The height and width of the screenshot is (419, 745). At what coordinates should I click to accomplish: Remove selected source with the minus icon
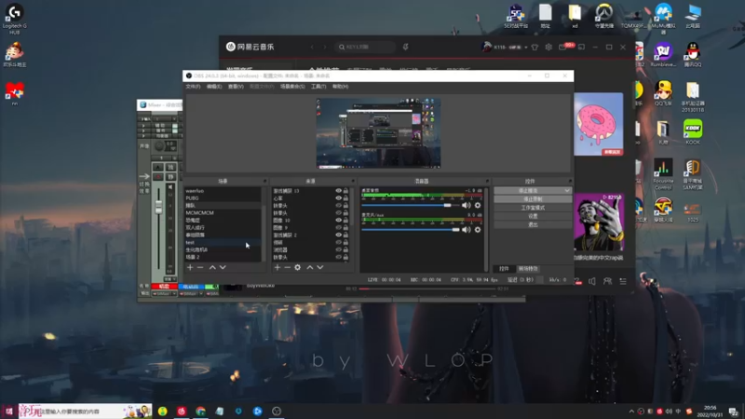(288, 268)
